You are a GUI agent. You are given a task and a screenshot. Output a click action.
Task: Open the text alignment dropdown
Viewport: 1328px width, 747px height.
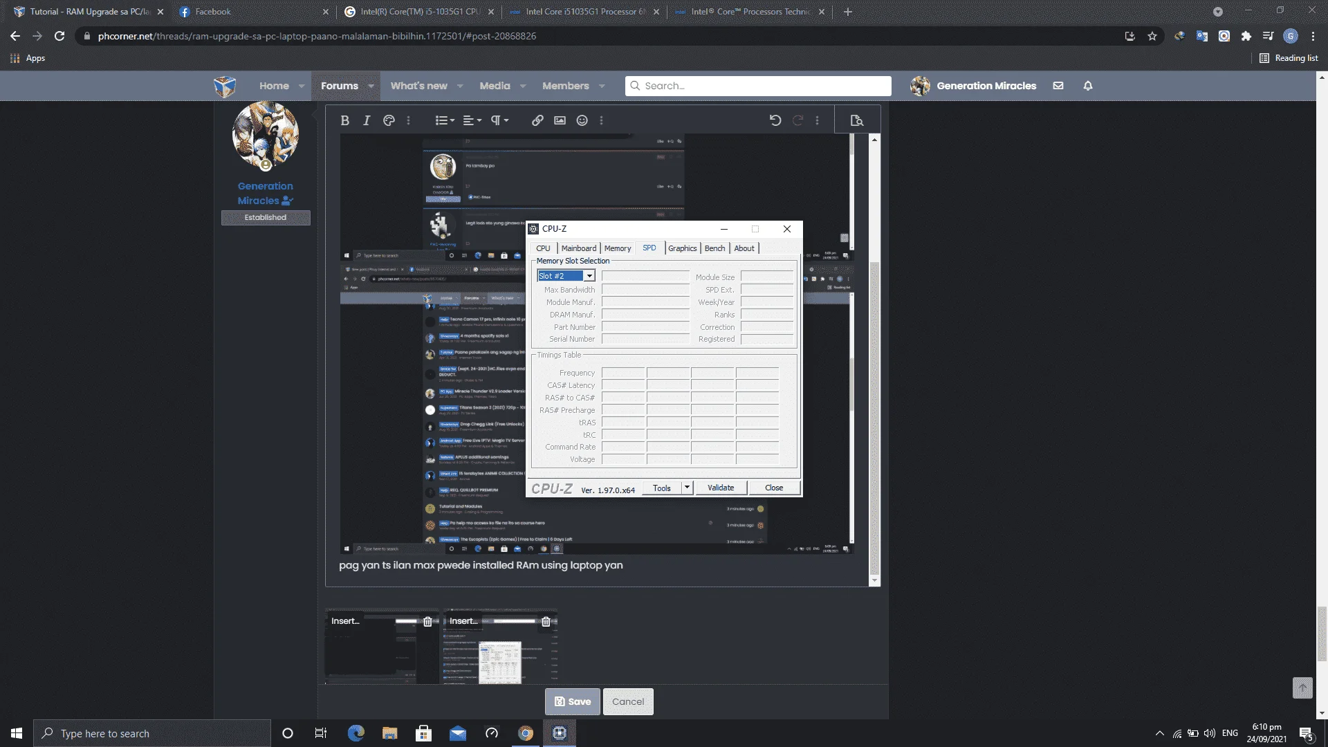click(472, 120)
